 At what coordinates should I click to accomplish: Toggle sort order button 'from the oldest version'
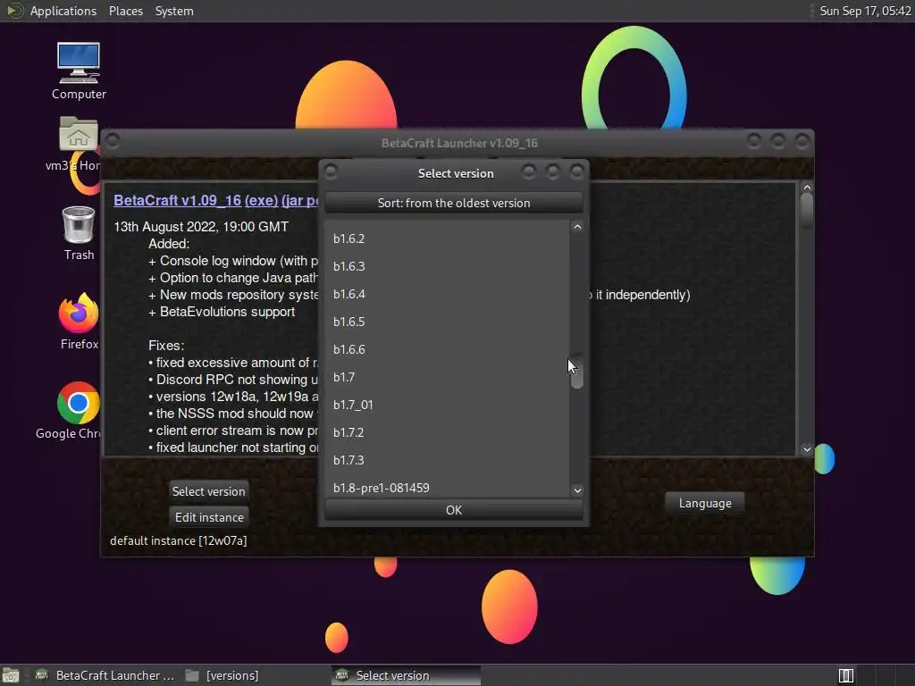pyautogui.click(x=453, y=203)
